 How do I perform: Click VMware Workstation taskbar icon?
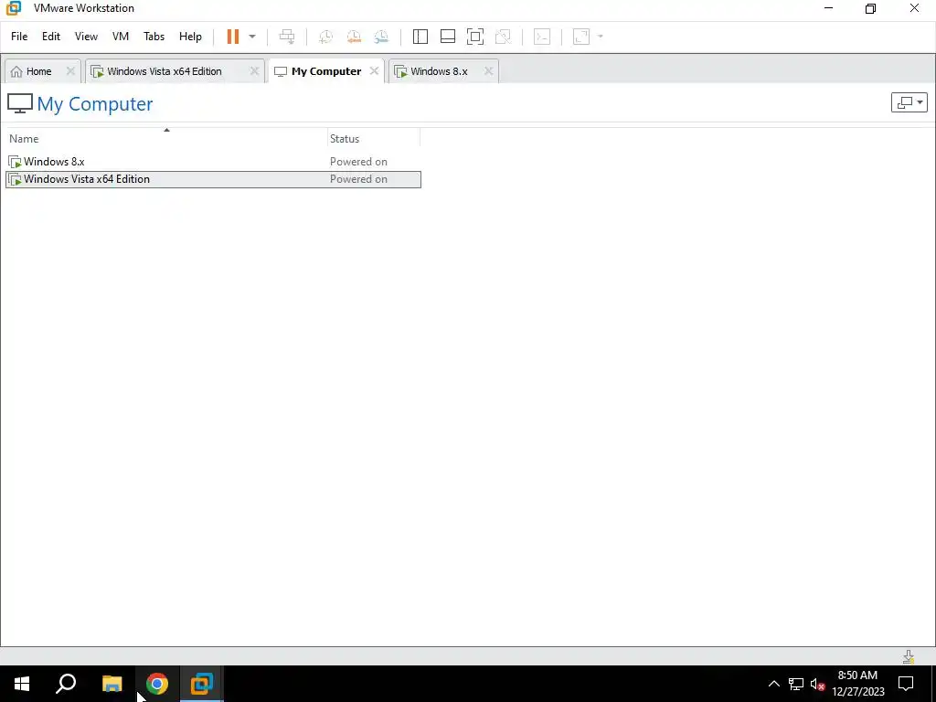tap(202, 684)
